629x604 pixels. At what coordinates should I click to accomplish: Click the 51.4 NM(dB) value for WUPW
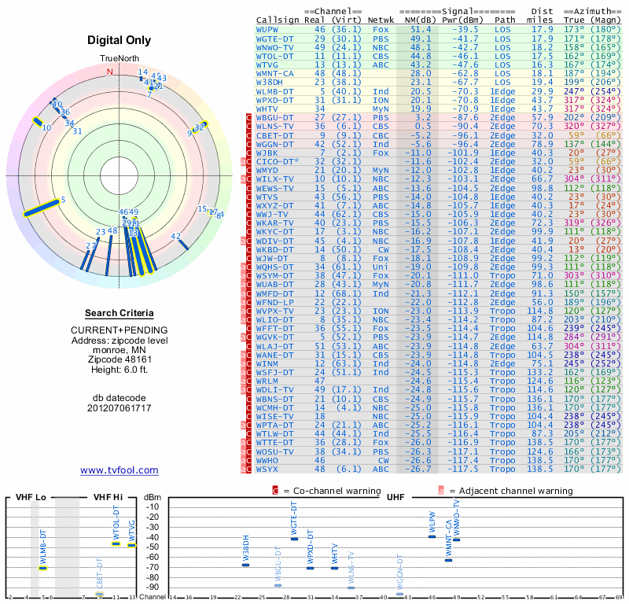(421, 30)
